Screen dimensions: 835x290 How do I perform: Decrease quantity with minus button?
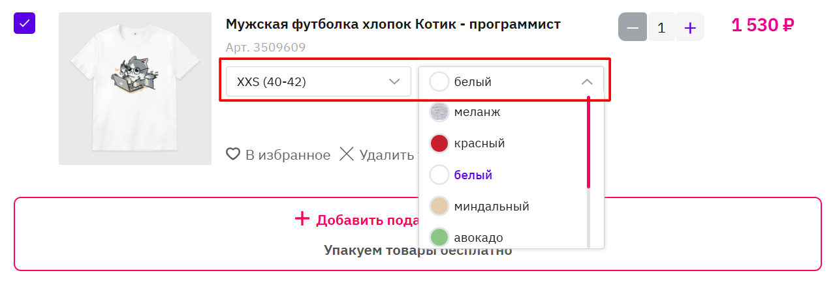click(633, 27)
